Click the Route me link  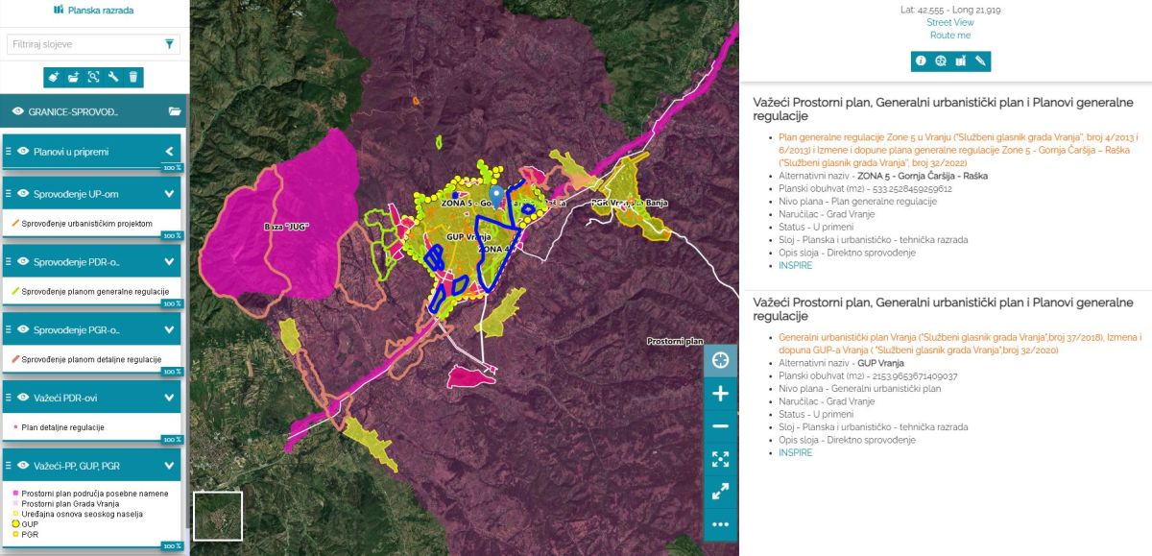point(949,36)
